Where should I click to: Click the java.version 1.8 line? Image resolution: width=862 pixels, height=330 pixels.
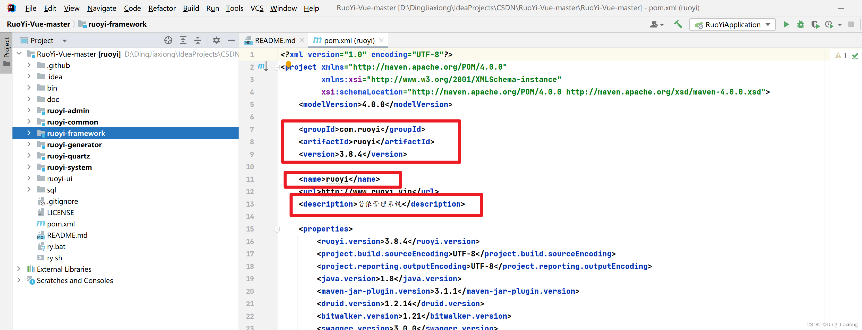point(389,278)
